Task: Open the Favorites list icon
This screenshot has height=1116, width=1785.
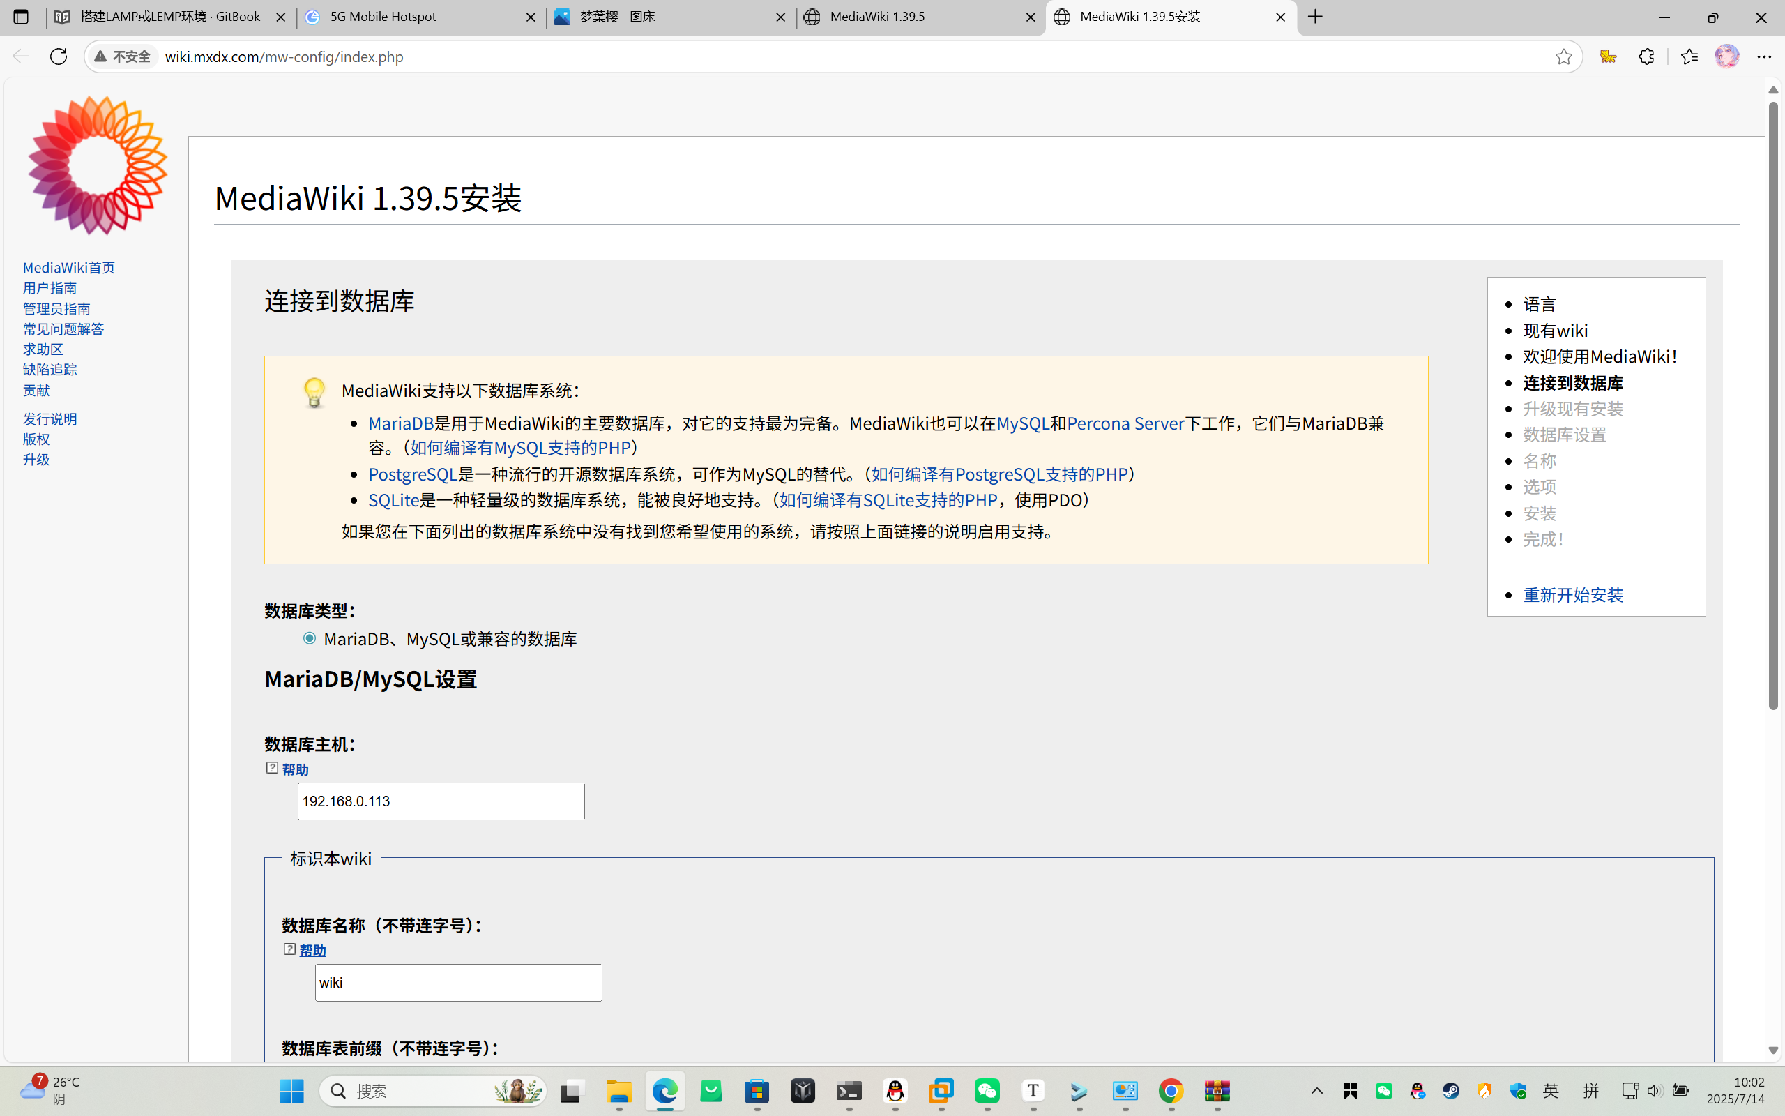Action: [x=1688, y=56]
